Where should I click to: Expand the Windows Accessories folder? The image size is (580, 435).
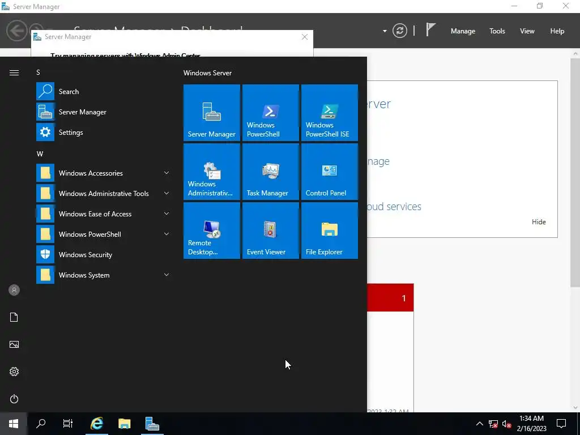click(x=104, y=173)
